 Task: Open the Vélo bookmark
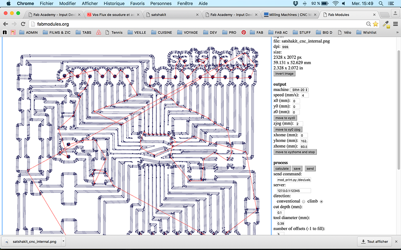pos(344,32)
